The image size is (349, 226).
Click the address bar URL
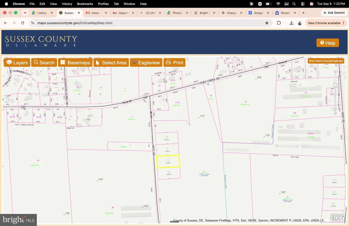(75, 23)
